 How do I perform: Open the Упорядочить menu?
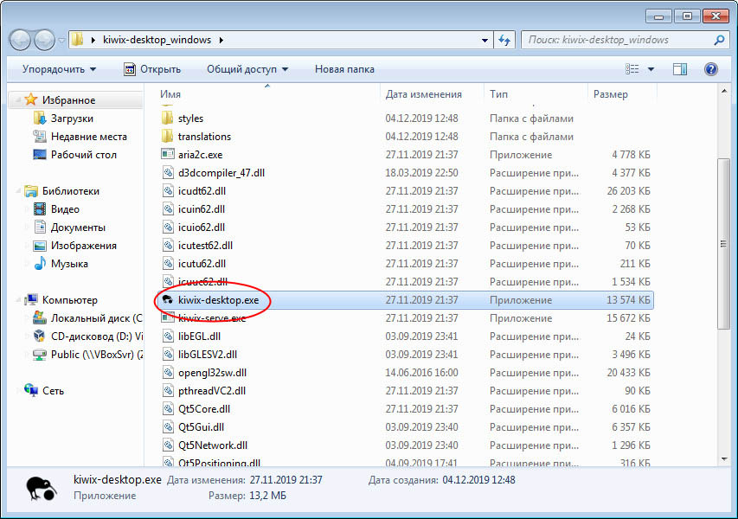[60, 69]
